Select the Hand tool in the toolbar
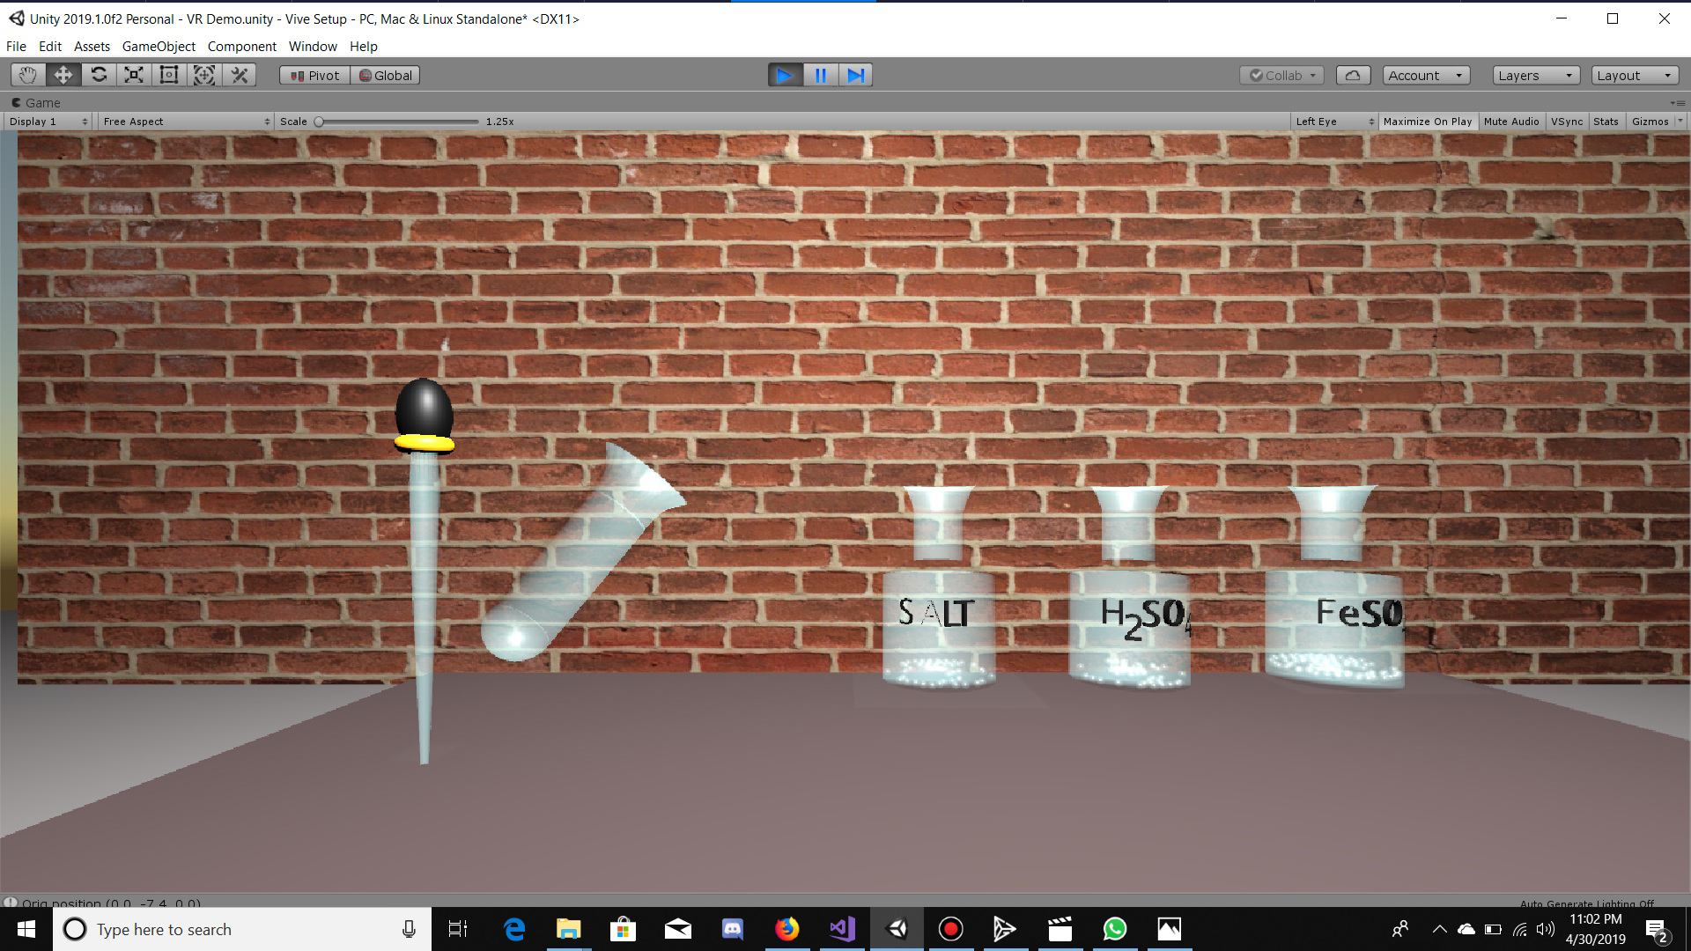Viewport: 1691px width, 951px height. pyautogui.click(x=28, y=75)
